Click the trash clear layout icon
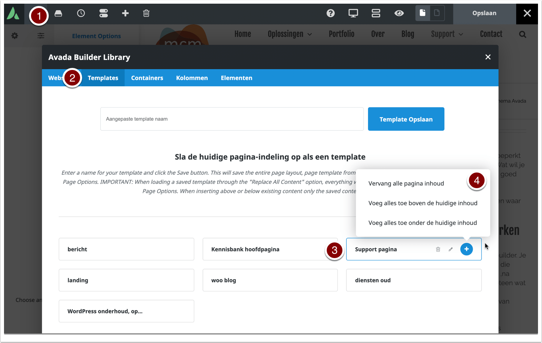 pyautogui.click(x=146, y=13)
